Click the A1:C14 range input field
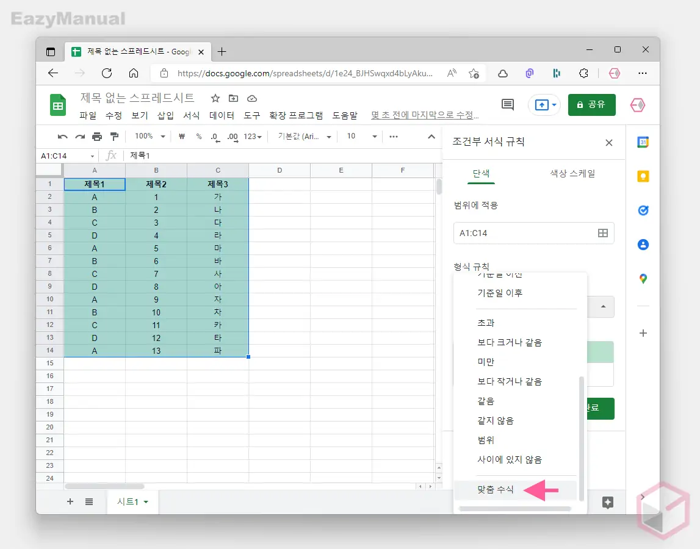The width and height of the screenshot is (700, 549). pyautogui.click(x=533, y=233)
